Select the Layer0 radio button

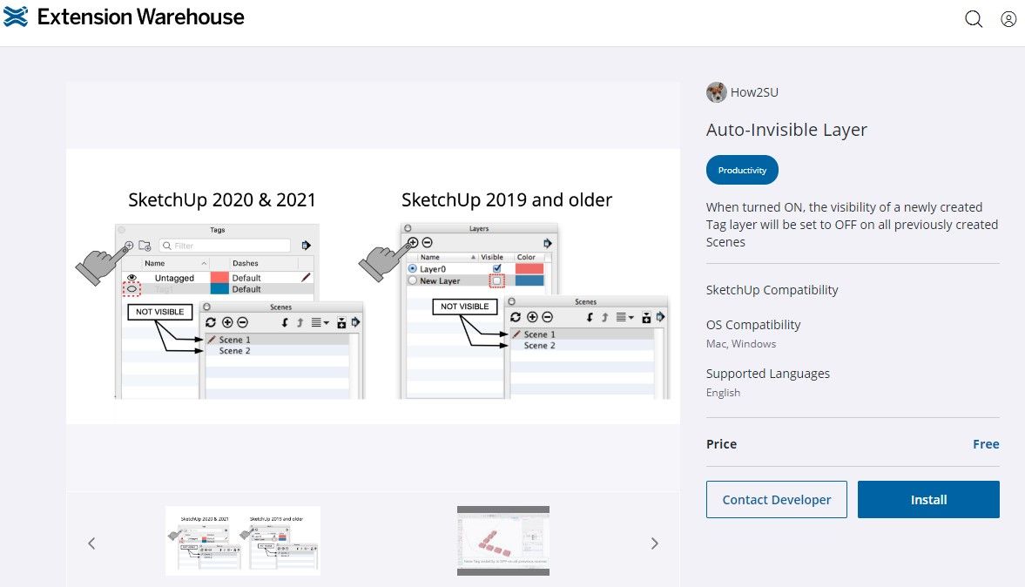413,269
